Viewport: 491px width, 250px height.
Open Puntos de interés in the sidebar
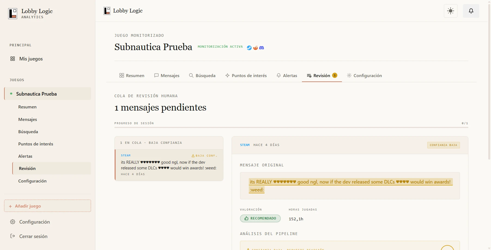[52, 144]
